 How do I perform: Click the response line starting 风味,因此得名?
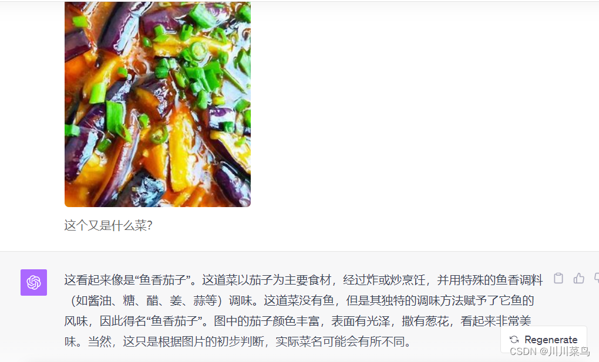coord(298,321)
